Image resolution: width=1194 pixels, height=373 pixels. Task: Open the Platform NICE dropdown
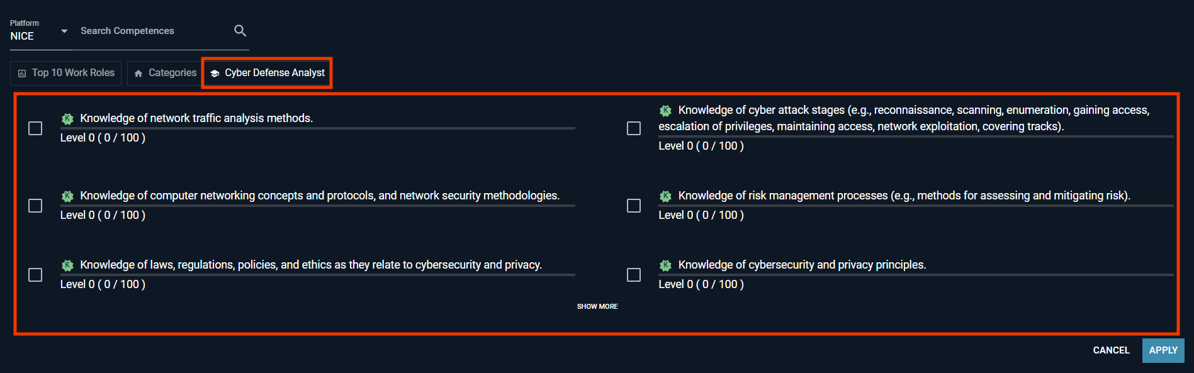coord(63,31)
